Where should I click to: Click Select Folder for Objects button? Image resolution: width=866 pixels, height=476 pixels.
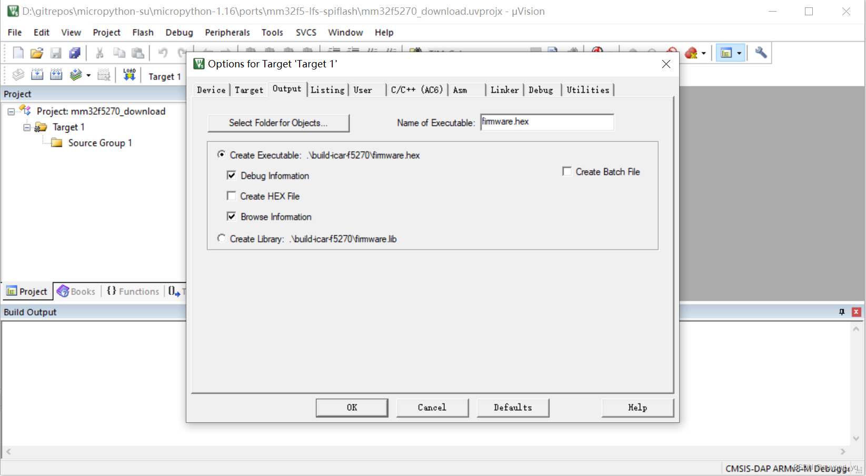point(278,123)
